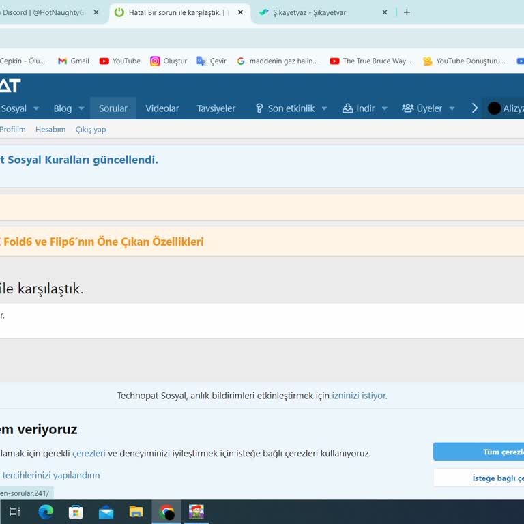524x524 pixels.
Task: Open File Explorer from the taskbar
Action: coord(136,512)
